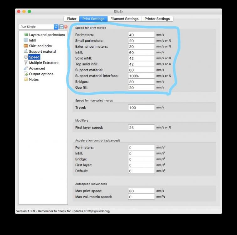
Task: Click the Infill acceleration field
Action: (141, 154)
